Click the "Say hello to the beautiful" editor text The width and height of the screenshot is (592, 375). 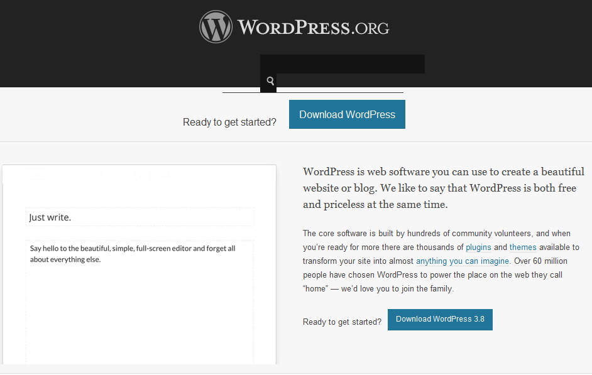(133, 254)
